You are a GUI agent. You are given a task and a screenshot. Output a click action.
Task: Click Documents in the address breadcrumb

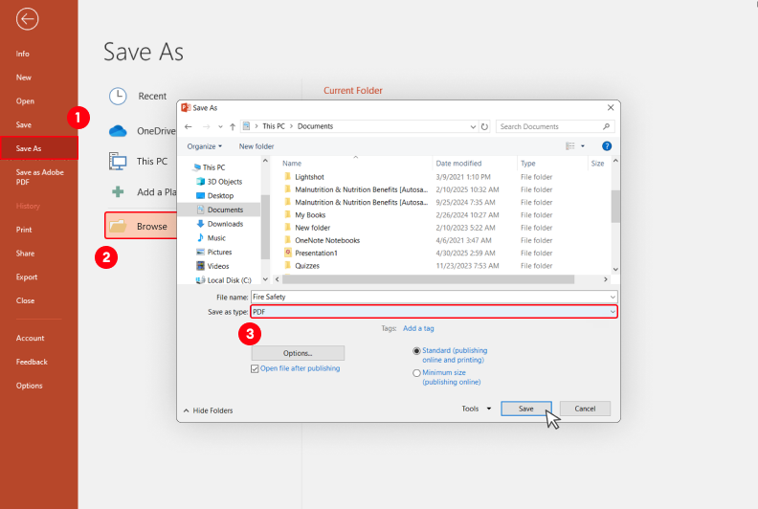[315, 126]
